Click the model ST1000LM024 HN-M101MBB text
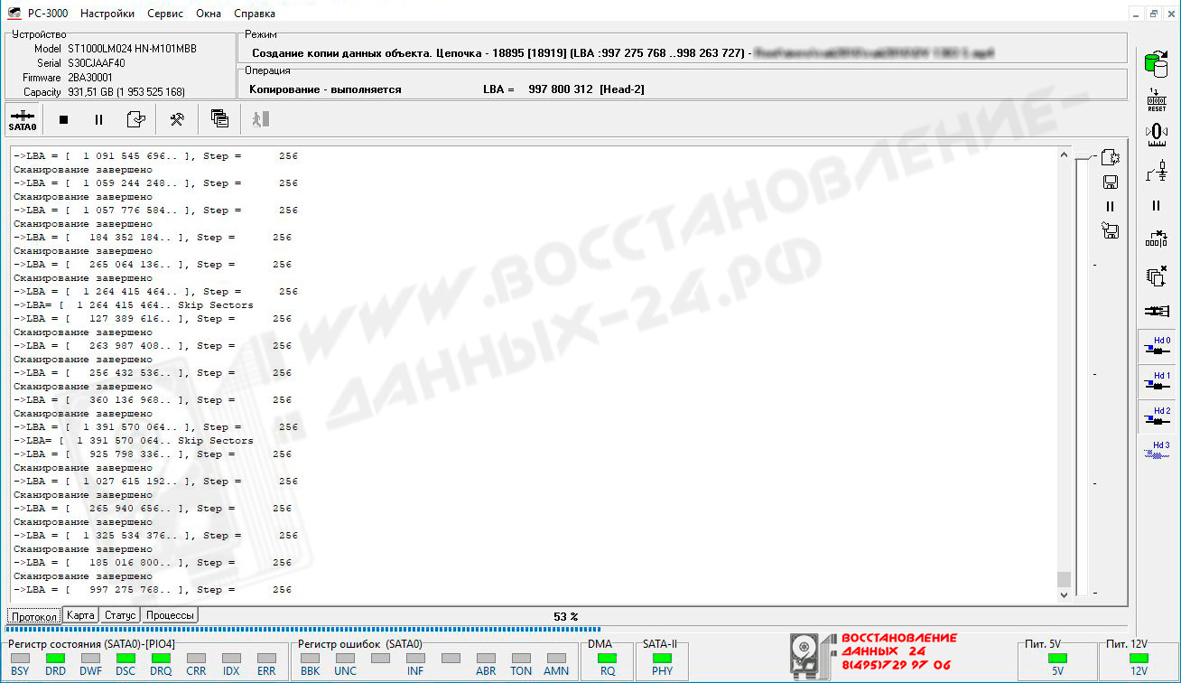Viewport: 1181px width, 683px height. (x=132, y=49)
